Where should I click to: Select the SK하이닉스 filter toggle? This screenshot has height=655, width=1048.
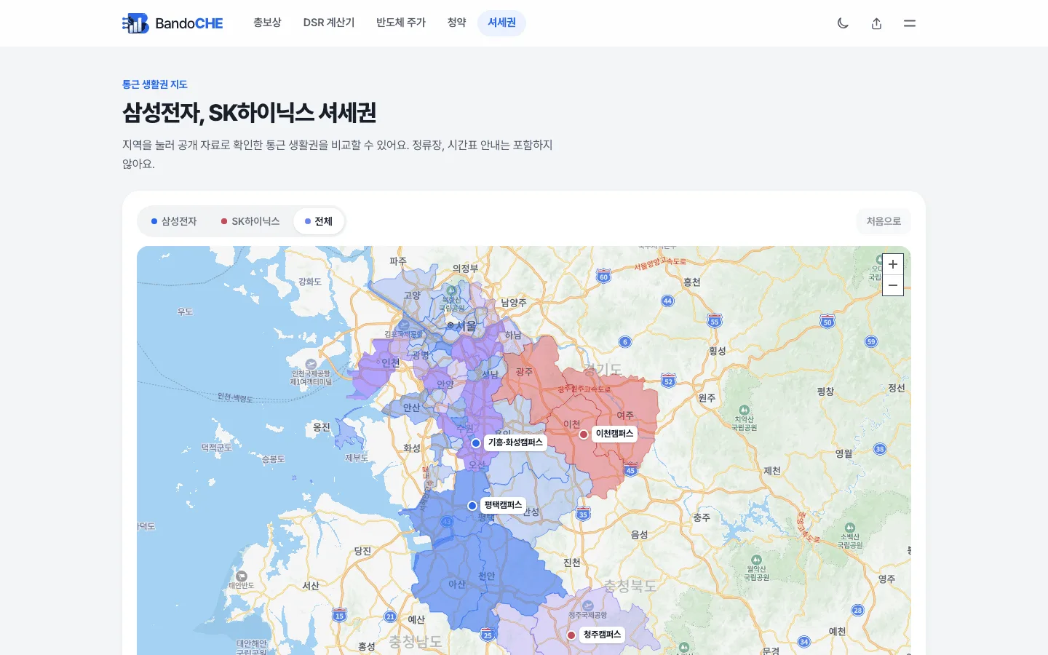pyautogui.click(x=250, y=221)
